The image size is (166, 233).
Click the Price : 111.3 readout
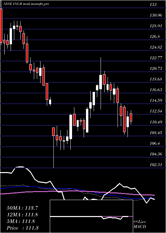[x=23, y=228]
